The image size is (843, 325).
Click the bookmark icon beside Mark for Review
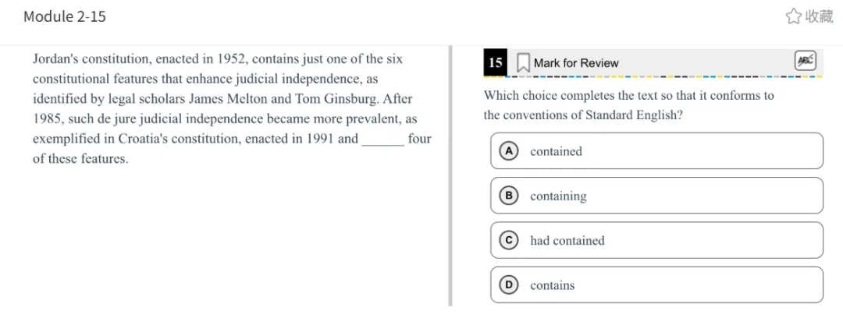(523, 62)
